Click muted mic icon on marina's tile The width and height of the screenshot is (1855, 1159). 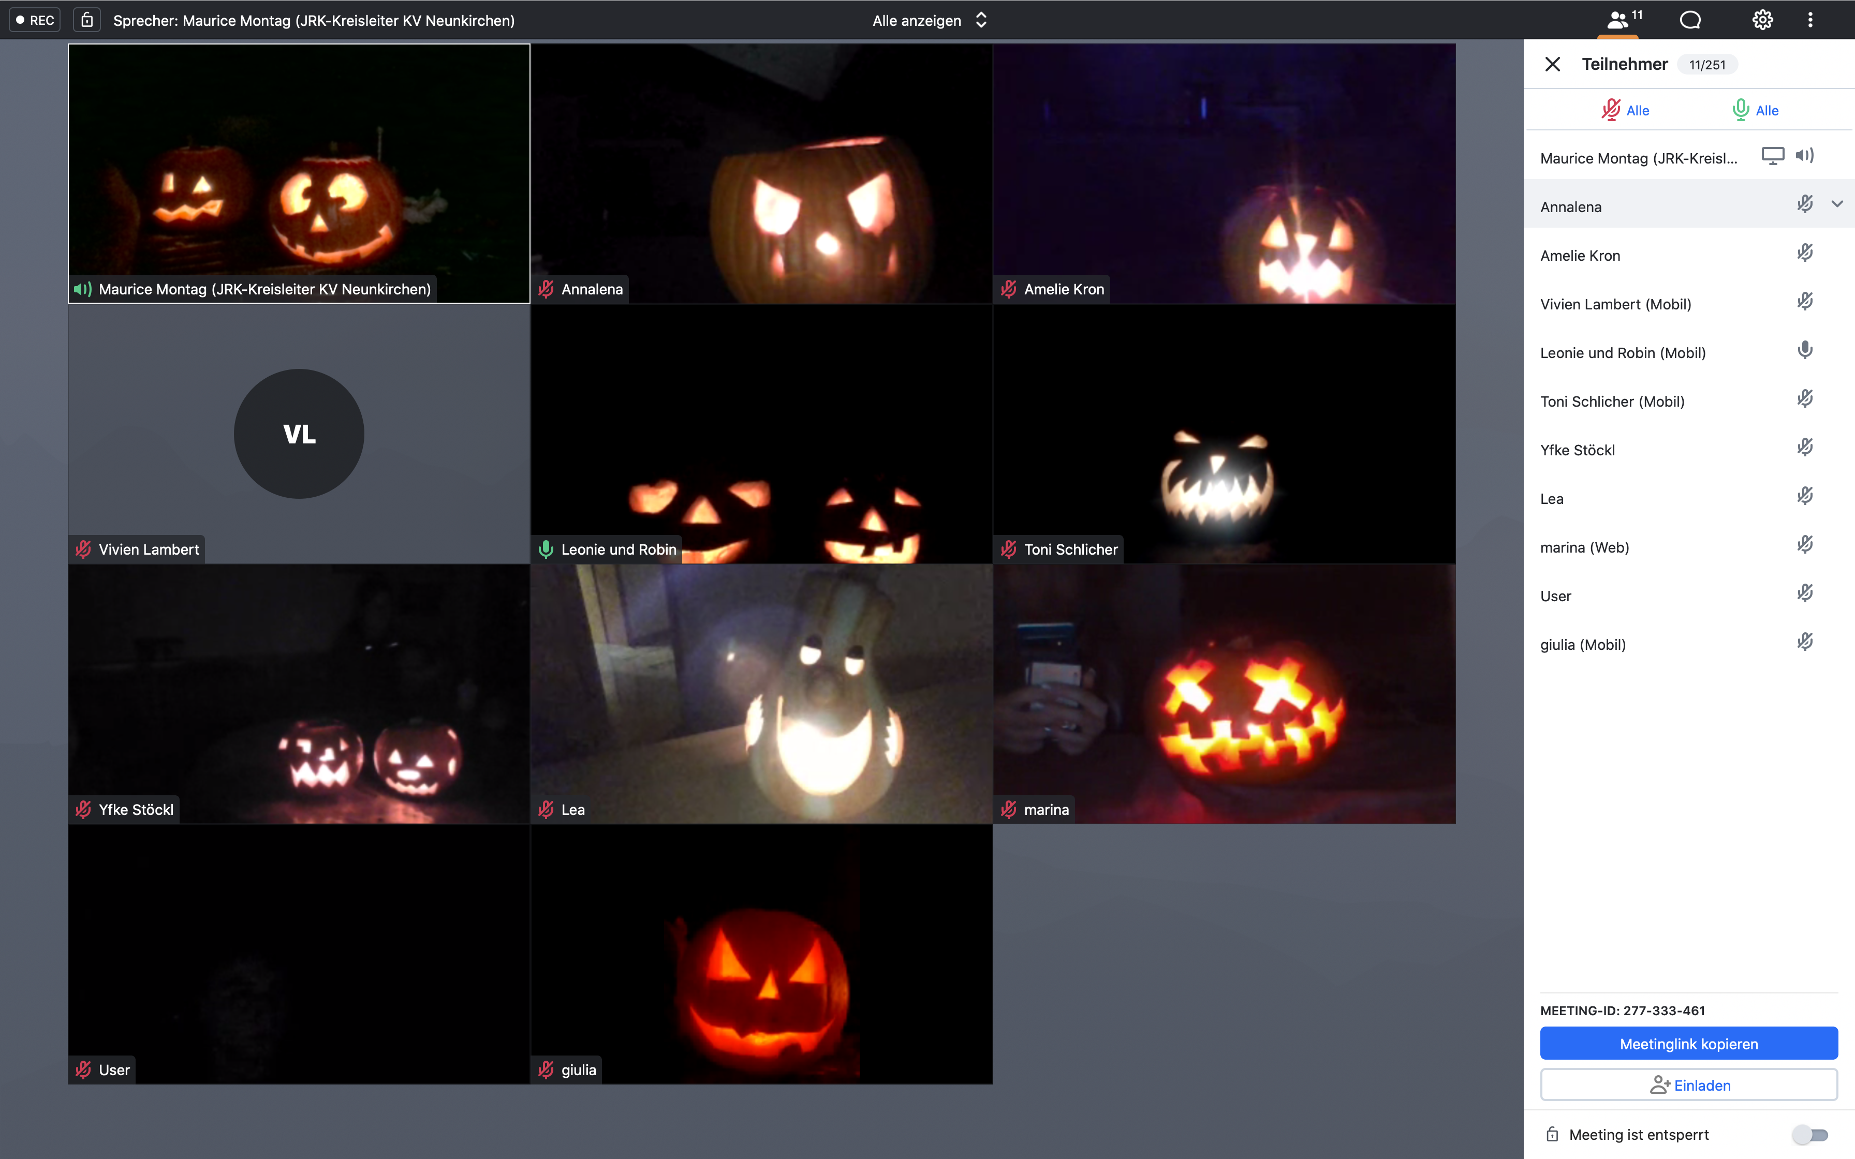1009,809
